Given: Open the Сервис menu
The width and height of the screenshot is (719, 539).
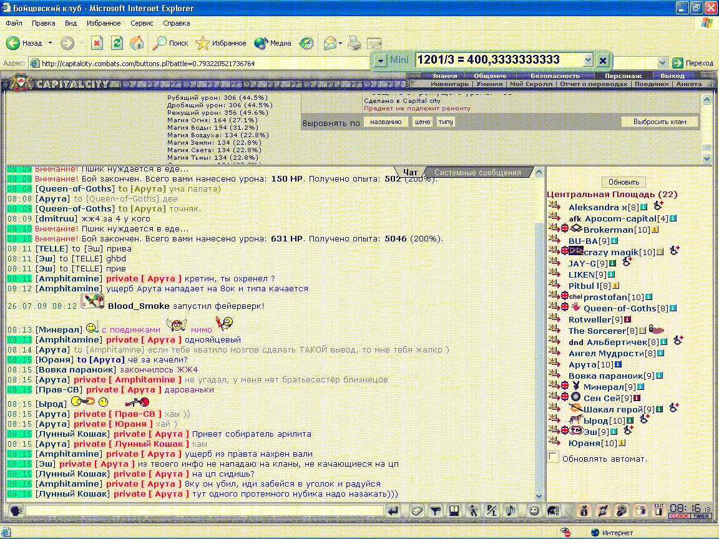Looking at the screenshot, I should coord(142,23).
